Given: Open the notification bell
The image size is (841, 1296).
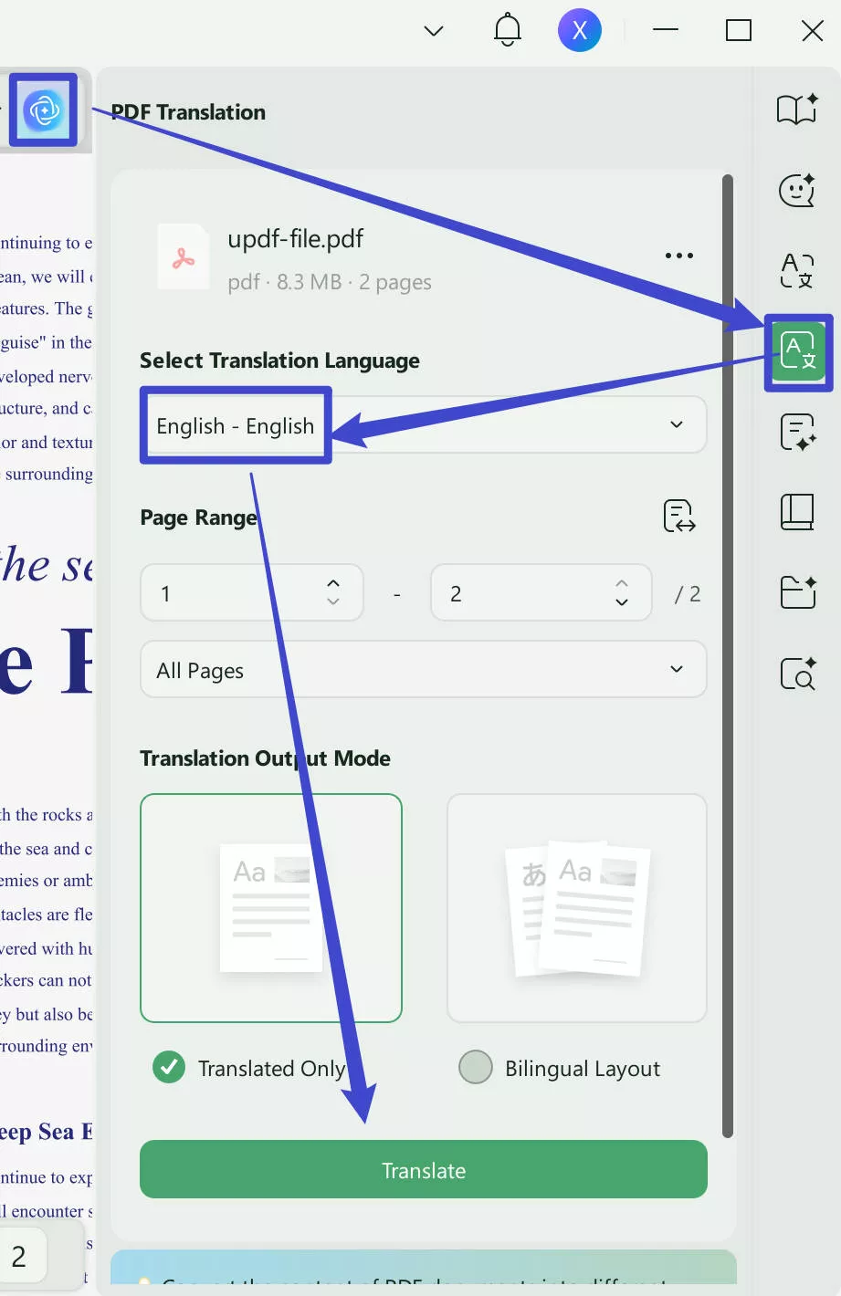Looking at the screenshot, I should point(507,29).
